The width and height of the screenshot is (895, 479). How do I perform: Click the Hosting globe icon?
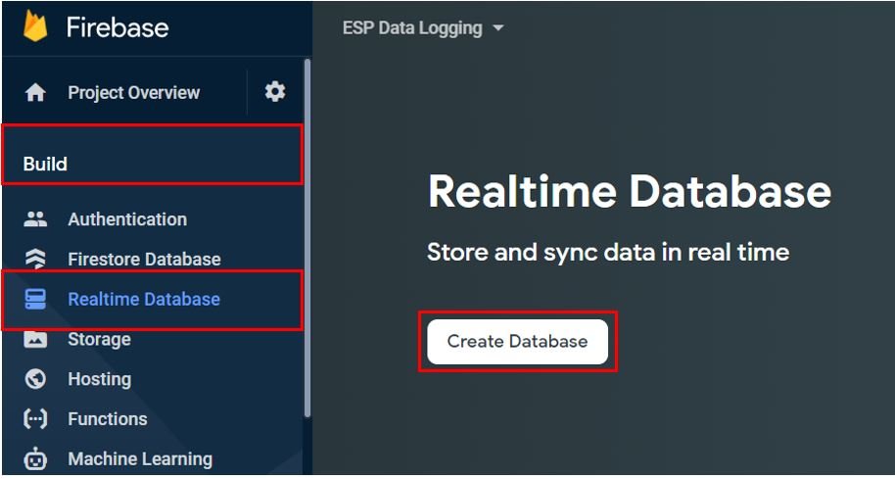click(35, 379)
